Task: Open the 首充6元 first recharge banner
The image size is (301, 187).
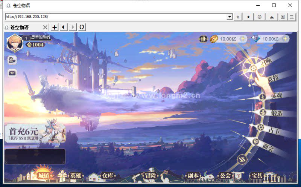Action: click(35, 133)
